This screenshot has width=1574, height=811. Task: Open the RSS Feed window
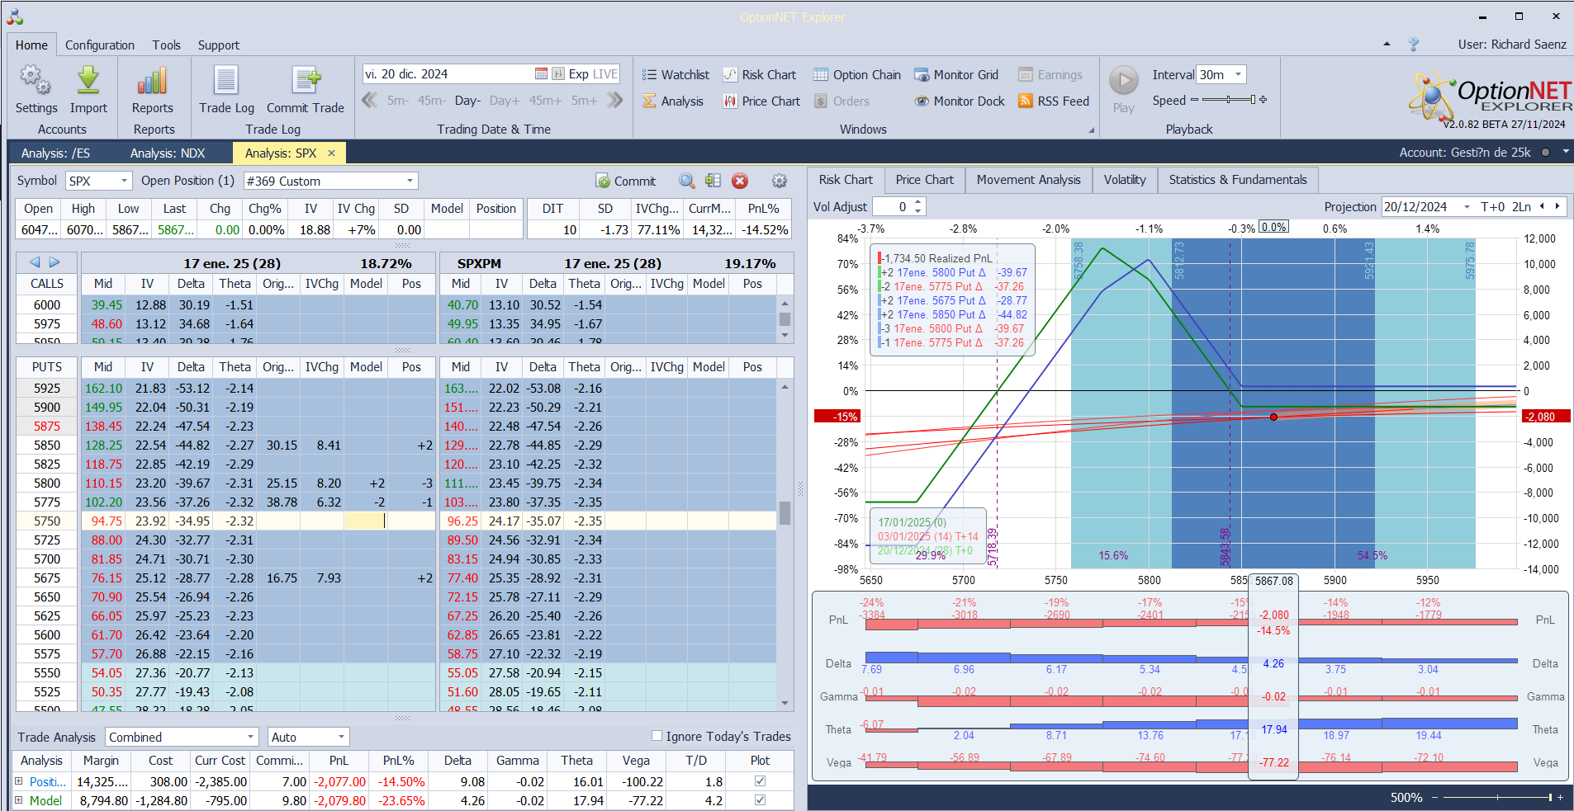pos(1054,101)
